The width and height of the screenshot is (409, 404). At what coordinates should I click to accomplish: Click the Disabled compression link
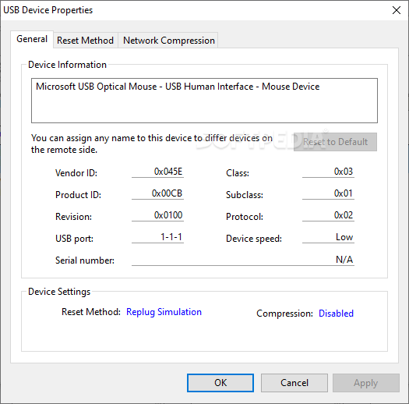tap(336, 313)
